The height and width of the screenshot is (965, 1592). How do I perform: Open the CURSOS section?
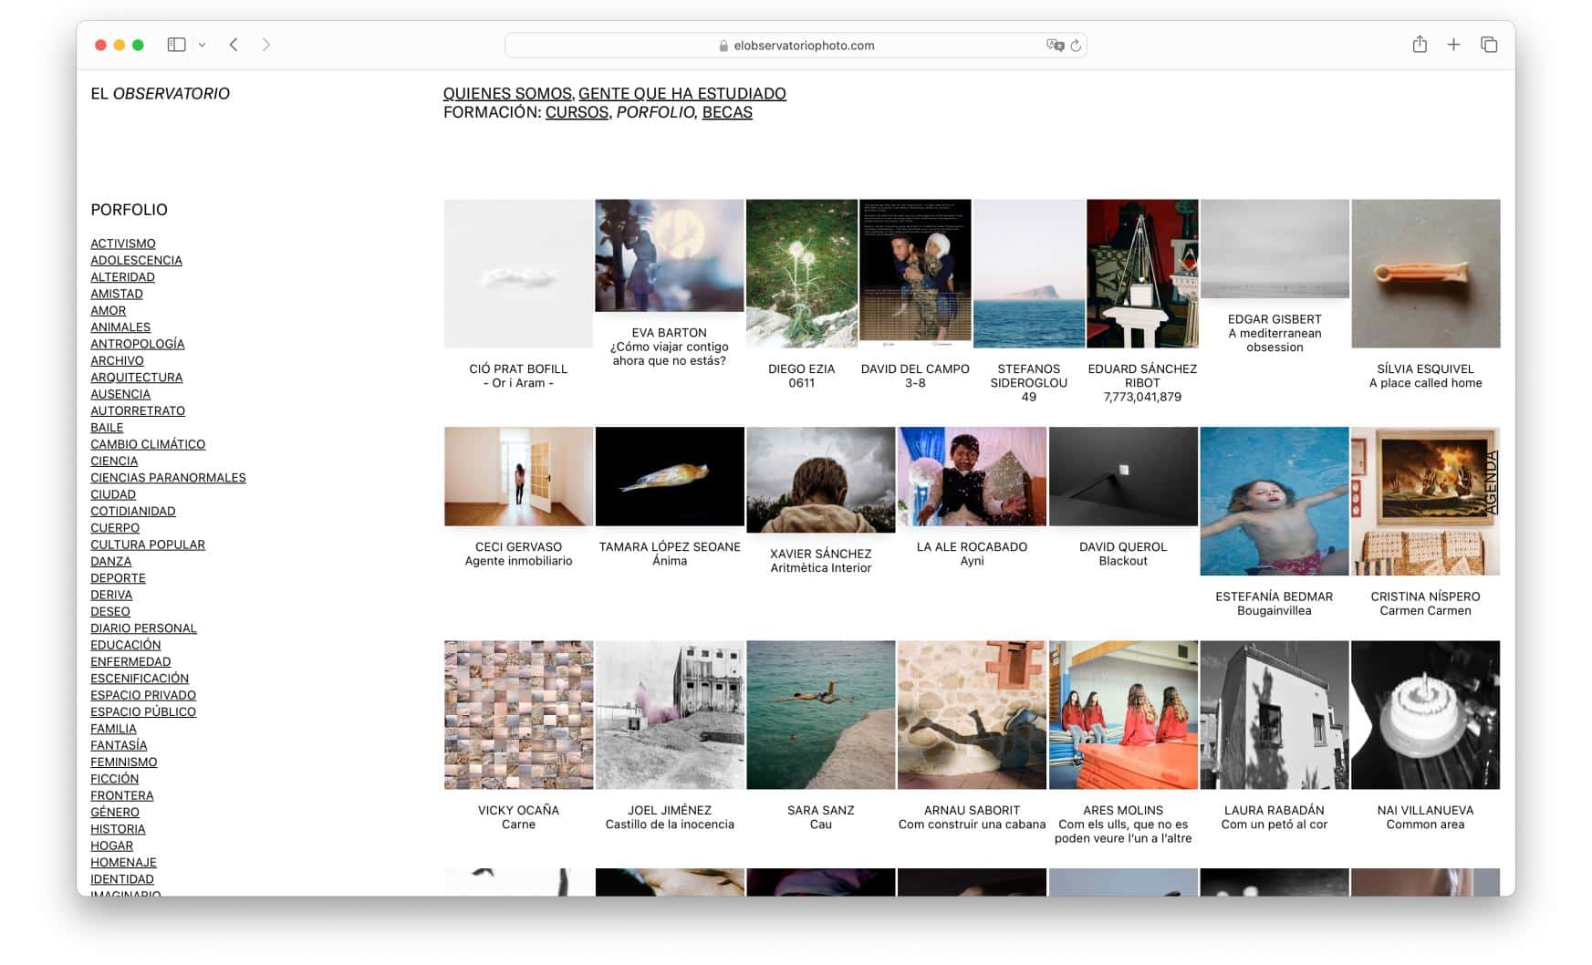(577, 112)
